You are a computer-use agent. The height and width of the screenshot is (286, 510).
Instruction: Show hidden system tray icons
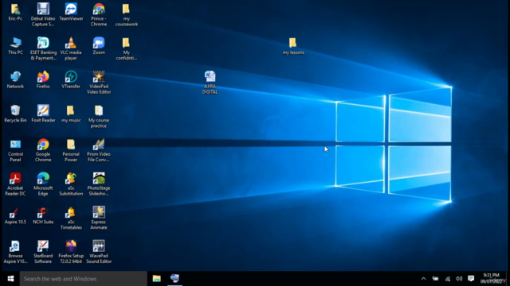point(423,279)
